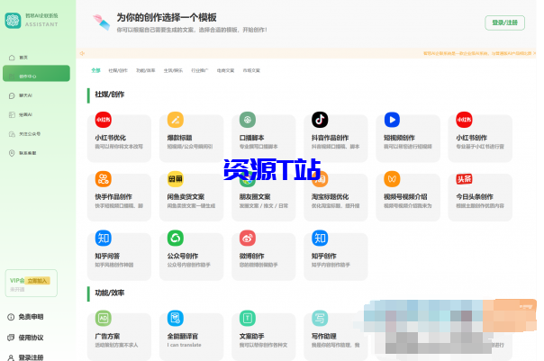Select the 小红书创作 template icon

pyautogui.click(x=464, y=120)
